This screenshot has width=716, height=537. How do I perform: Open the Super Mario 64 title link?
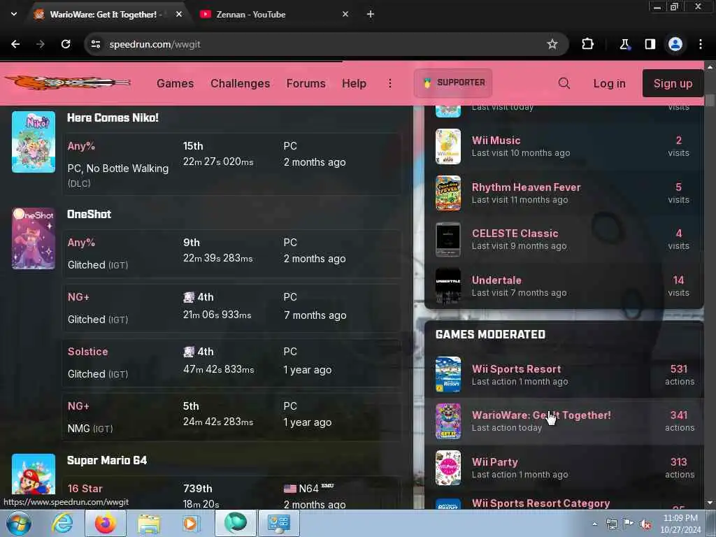(107, 460)
